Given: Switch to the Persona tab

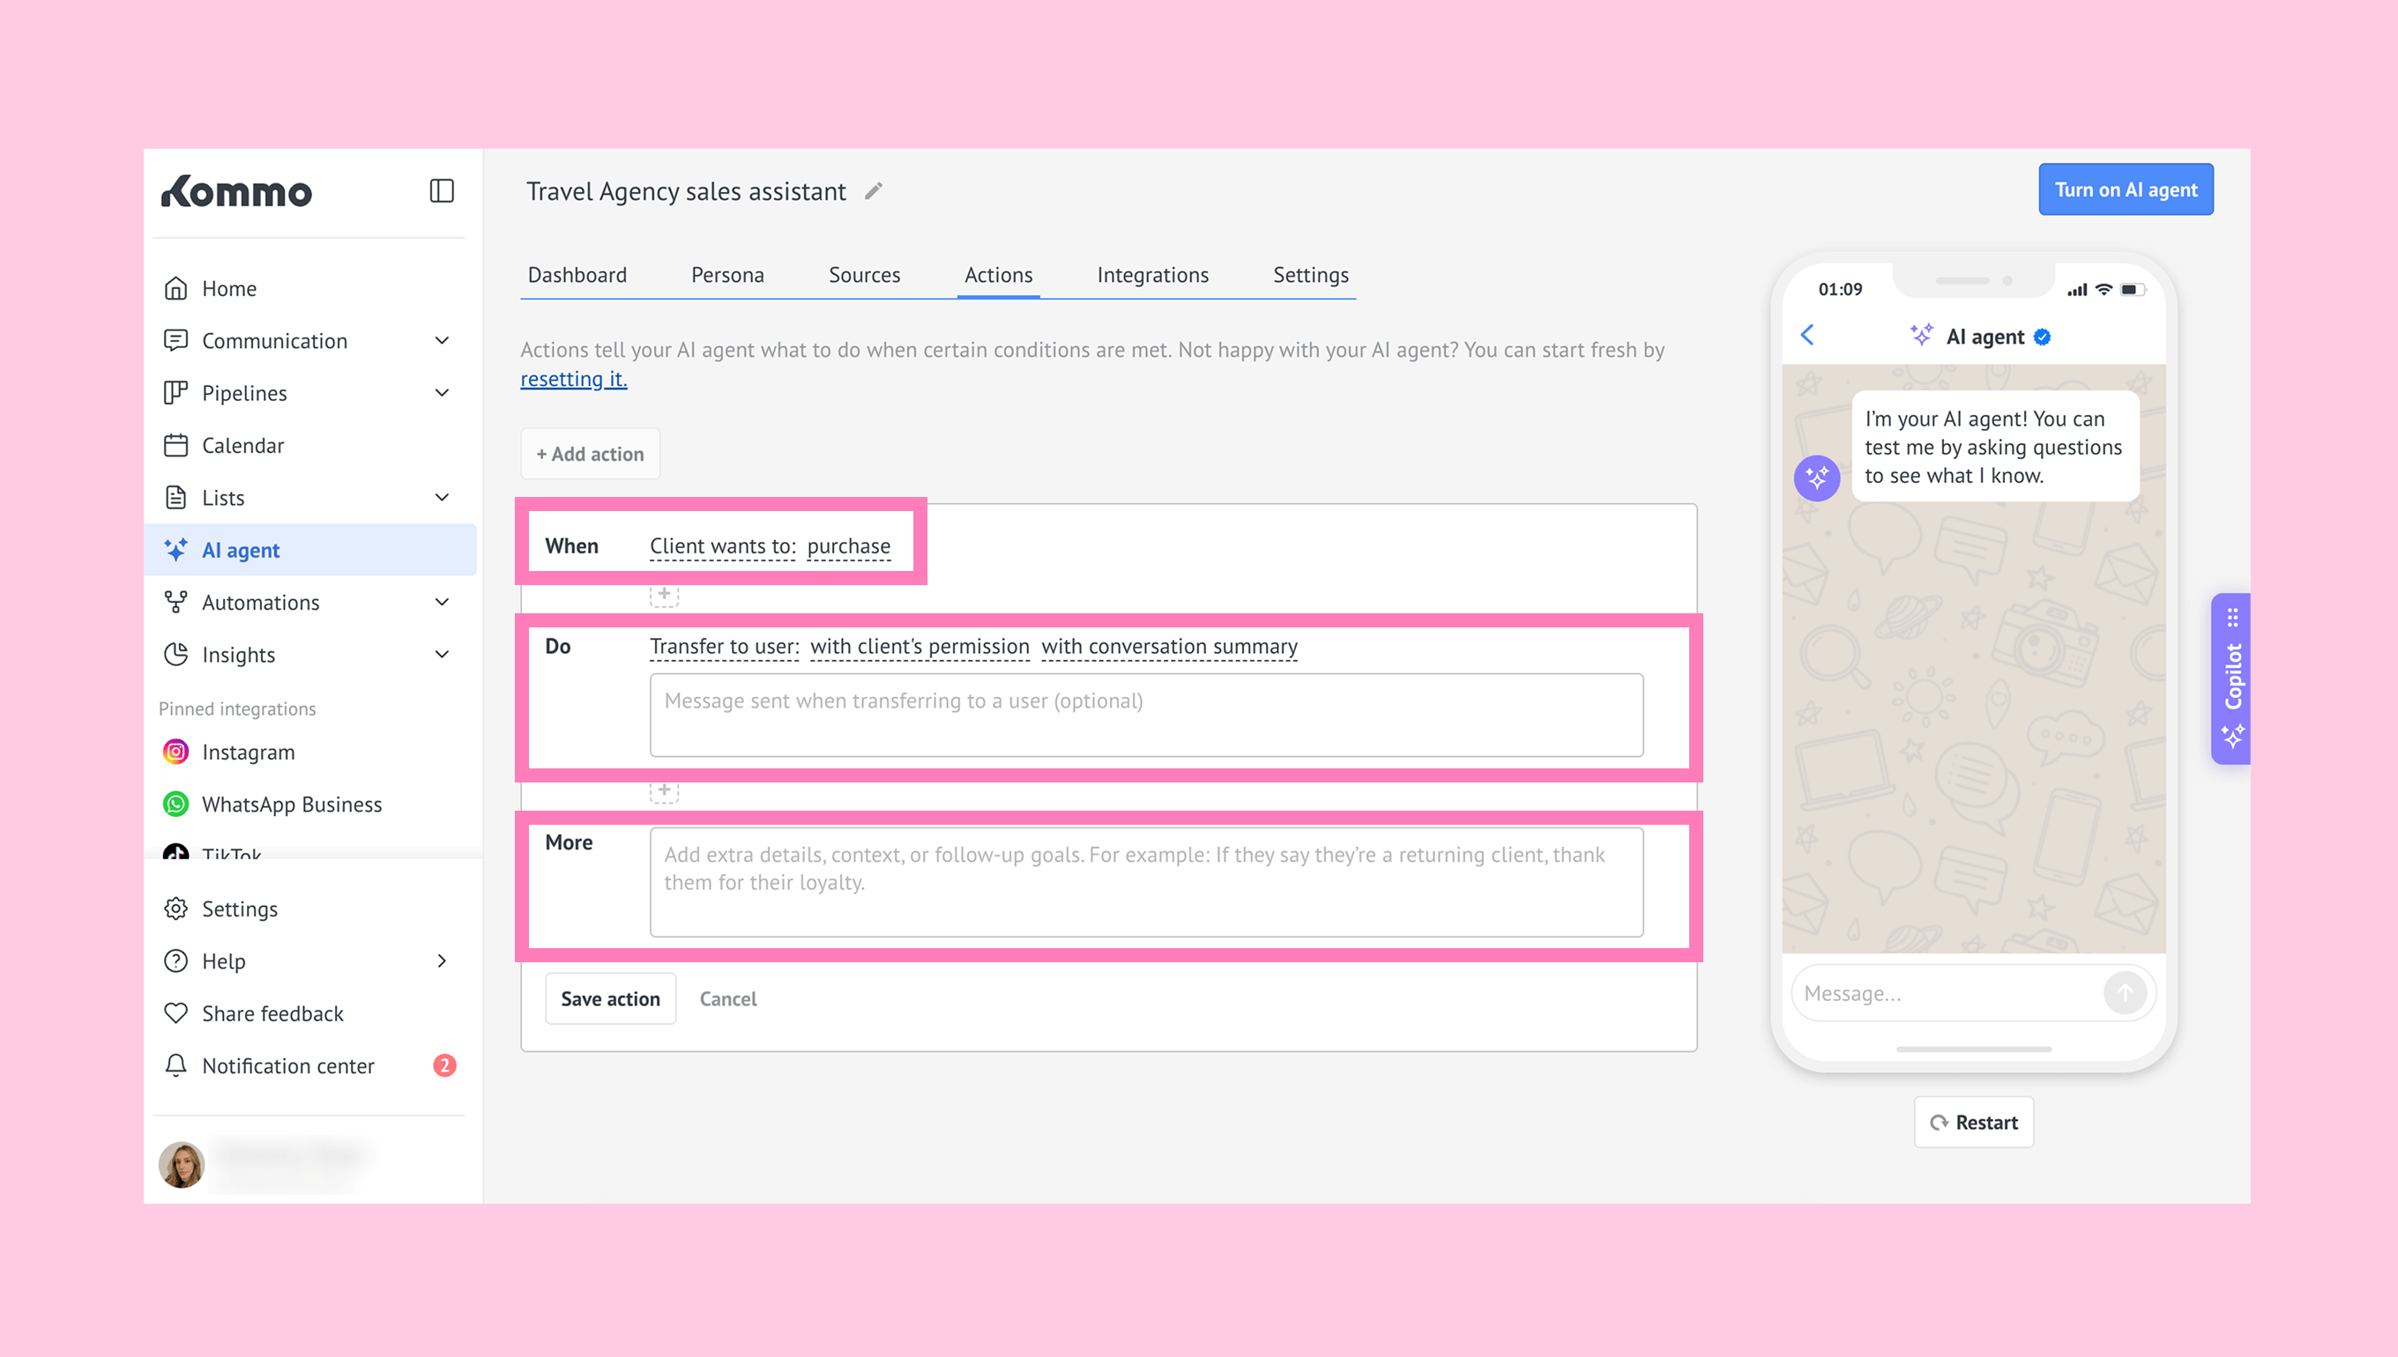Looking at the screenshot, I should [727, 275].
